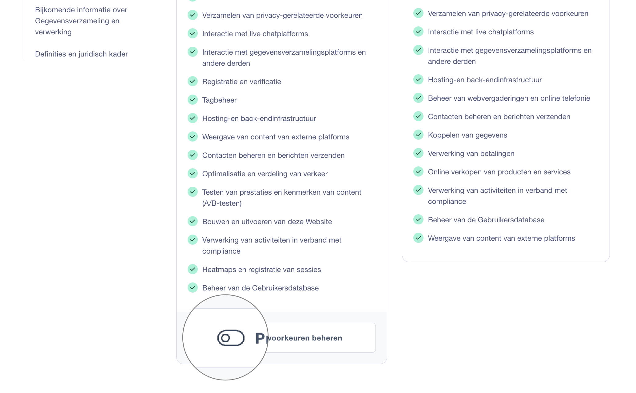636x393 pixels.
Task: Click the checkmark beside Beheer van webvergaderingen
Action: (418, 98)
